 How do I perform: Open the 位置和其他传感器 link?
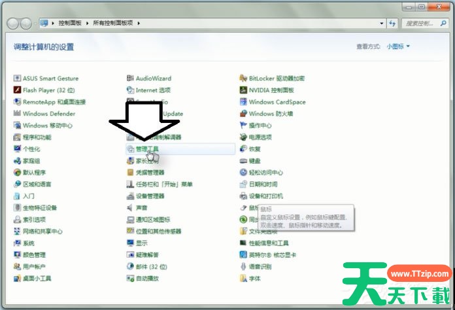[x=159, y=232]
